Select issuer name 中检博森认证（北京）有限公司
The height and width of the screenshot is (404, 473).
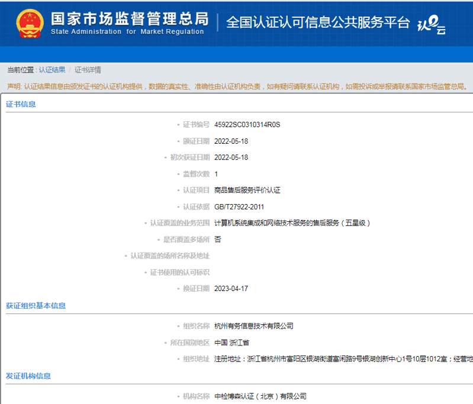pyautogui.click(x=260, y=396)
